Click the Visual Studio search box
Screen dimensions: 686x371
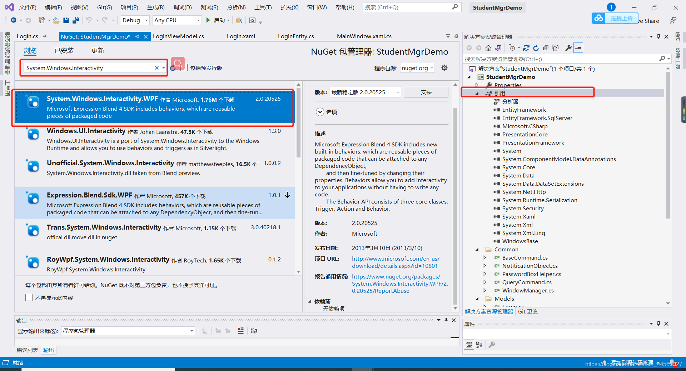[x=412, y=7]
